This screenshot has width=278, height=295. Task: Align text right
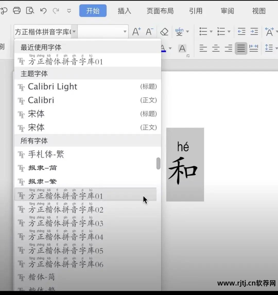coord(228,48)
